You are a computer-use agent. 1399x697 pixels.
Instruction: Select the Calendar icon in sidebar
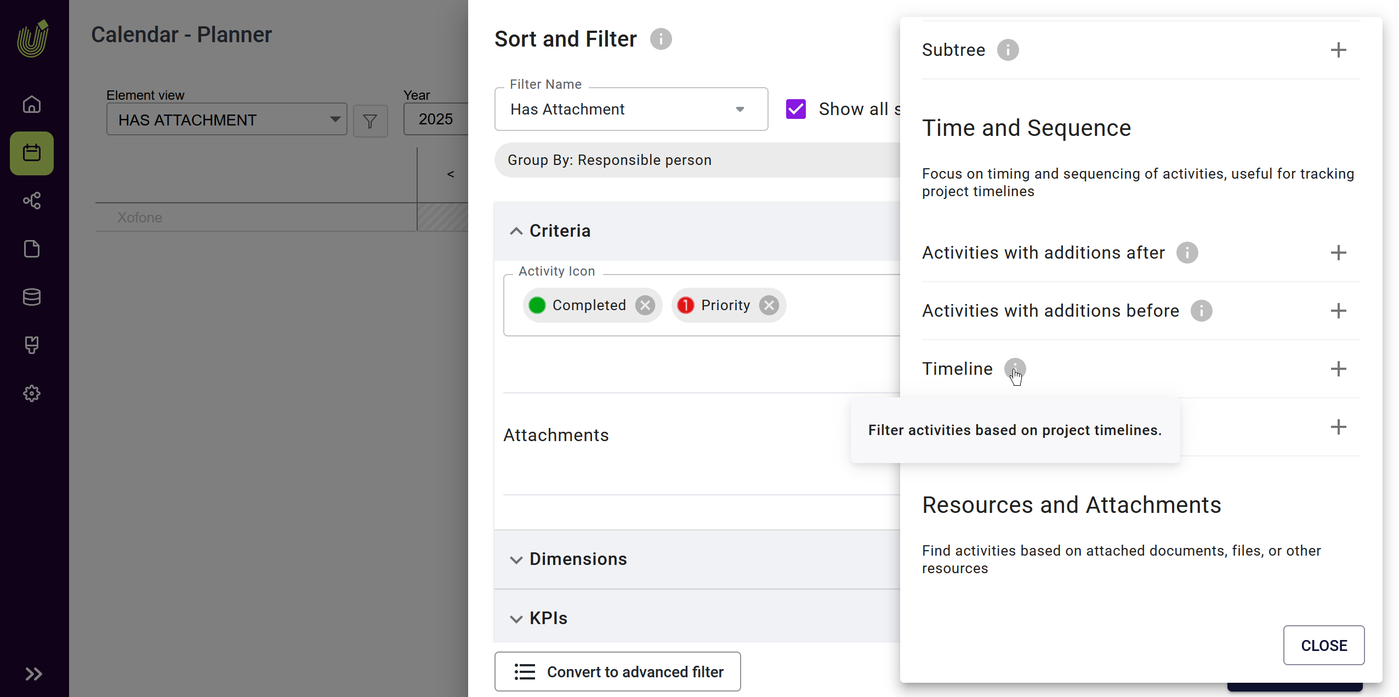click(x=32, y=153)
